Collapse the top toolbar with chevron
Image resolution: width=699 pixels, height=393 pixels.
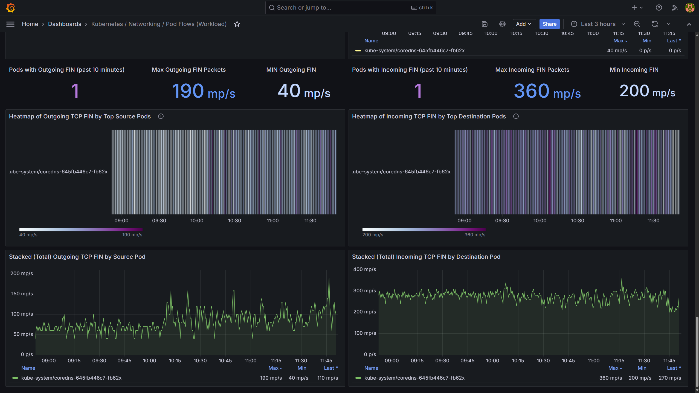689,24
